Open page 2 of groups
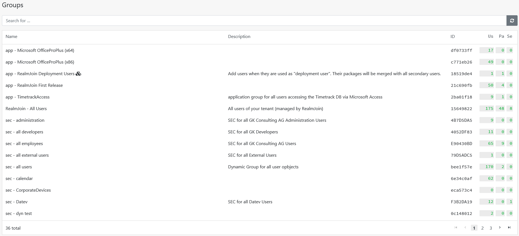Viewport: 519px width, 236px height. coord(482,228)
